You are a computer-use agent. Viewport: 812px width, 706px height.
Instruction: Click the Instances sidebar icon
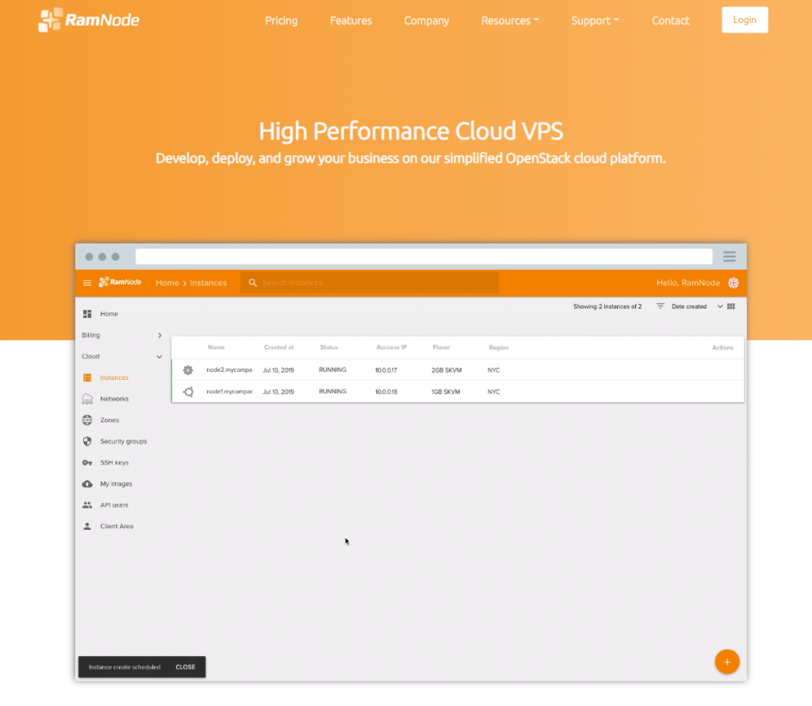(x=87, y=378)
